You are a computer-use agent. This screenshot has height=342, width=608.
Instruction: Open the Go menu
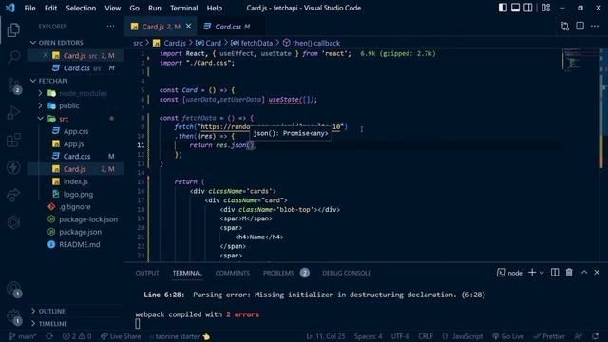pos(134,8)
